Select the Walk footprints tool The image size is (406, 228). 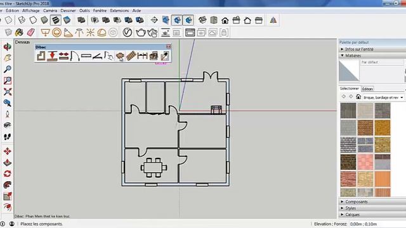tap(8, 137)
